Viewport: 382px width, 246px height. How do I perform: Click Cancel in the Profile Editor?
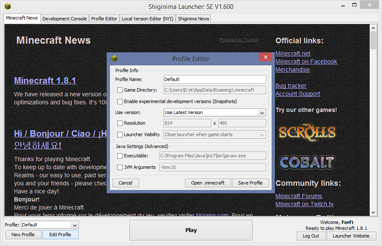pos(126,183)
